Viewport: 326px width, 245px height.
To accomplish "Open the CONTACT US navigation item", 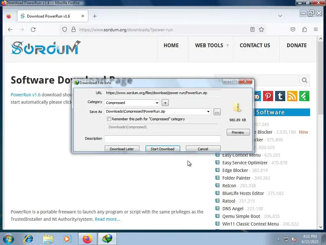I will pyautogui.click(x=255, y=45).
